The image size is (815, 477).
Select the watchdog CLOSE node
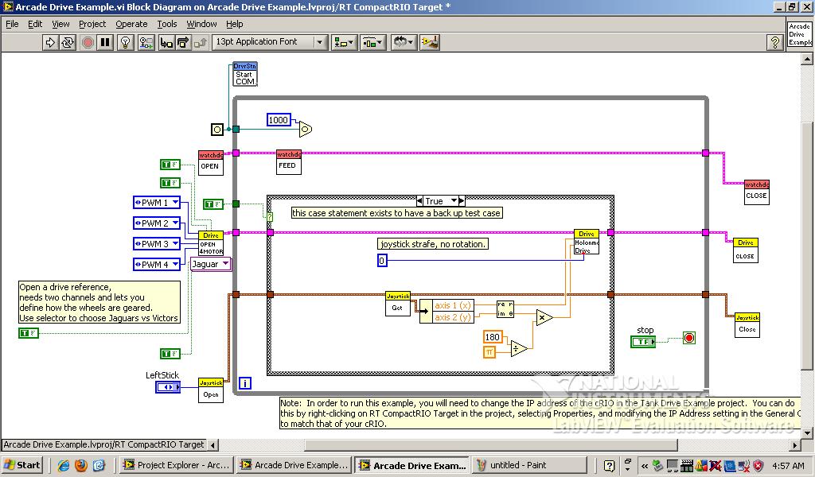click(756, 192)
